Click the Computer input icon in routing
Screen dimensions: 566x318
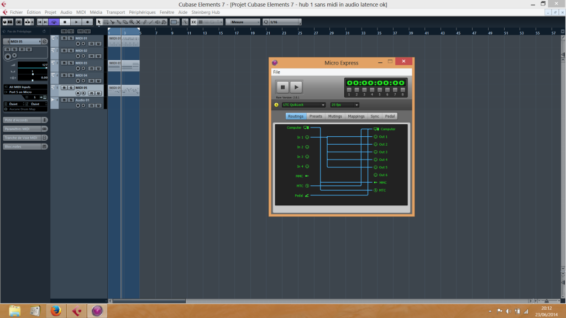(x=306, y=128)
